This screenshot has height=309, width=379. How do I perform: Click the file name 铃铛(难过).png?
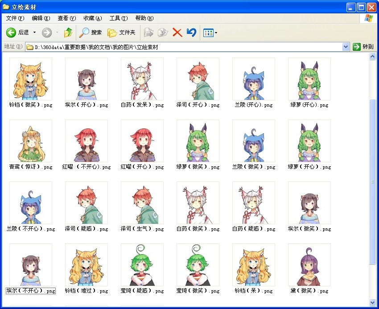pos(87,291)
